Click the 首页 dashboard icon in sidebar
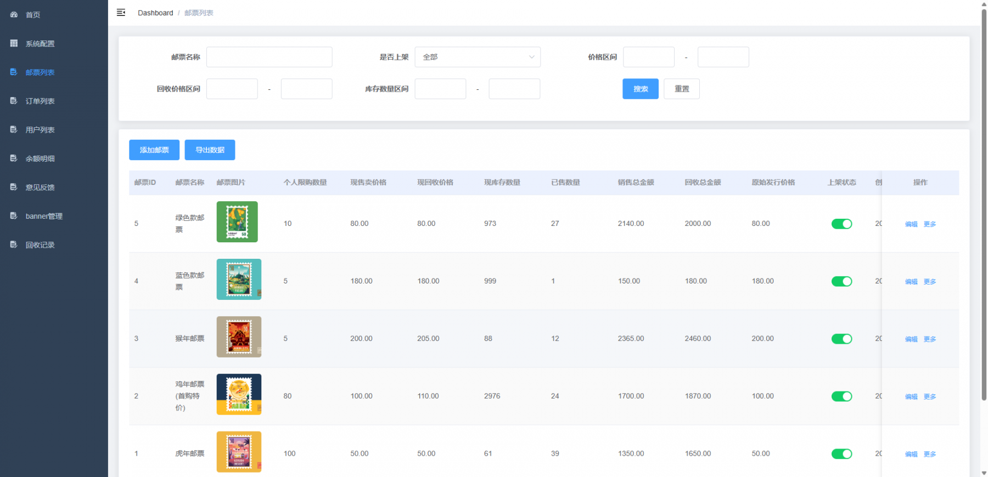988x477 pixels. [x=14, y=15]
